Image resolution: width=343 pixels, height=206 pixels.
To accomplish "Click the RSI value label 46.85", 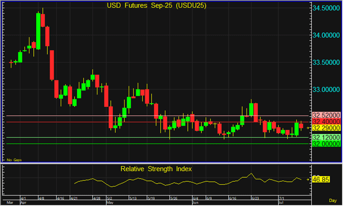I will pyautogui.click(x=322, y=179).
